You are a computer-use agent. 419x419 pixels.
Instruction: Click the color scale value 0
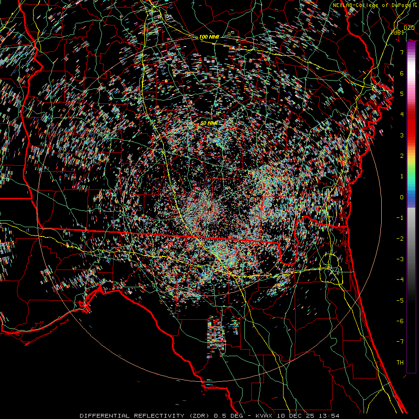pos(402,197)
